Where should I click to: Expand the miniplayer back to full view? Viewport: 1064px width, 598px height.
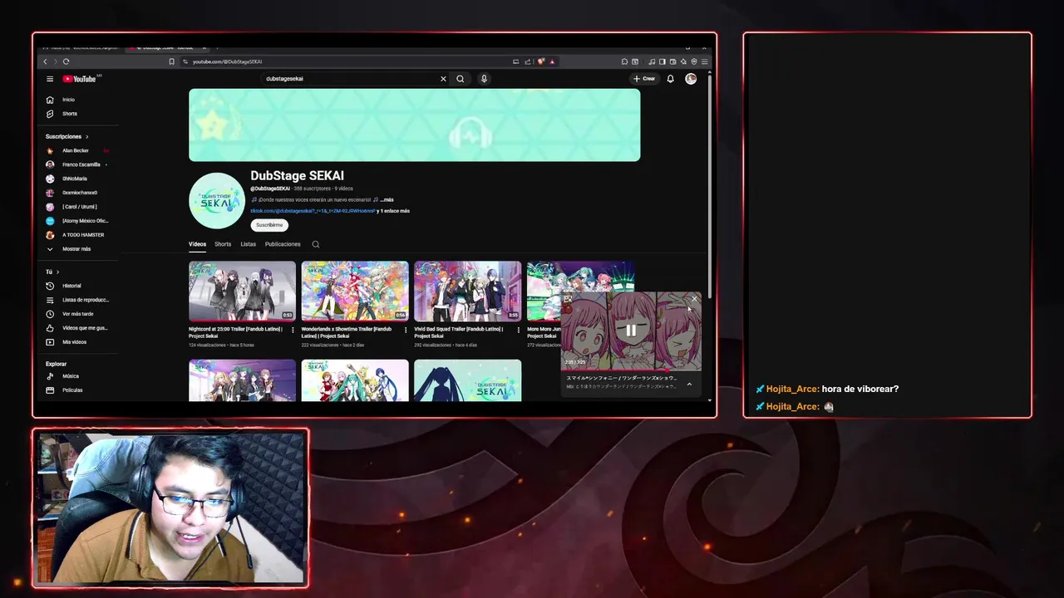point(568,299)
